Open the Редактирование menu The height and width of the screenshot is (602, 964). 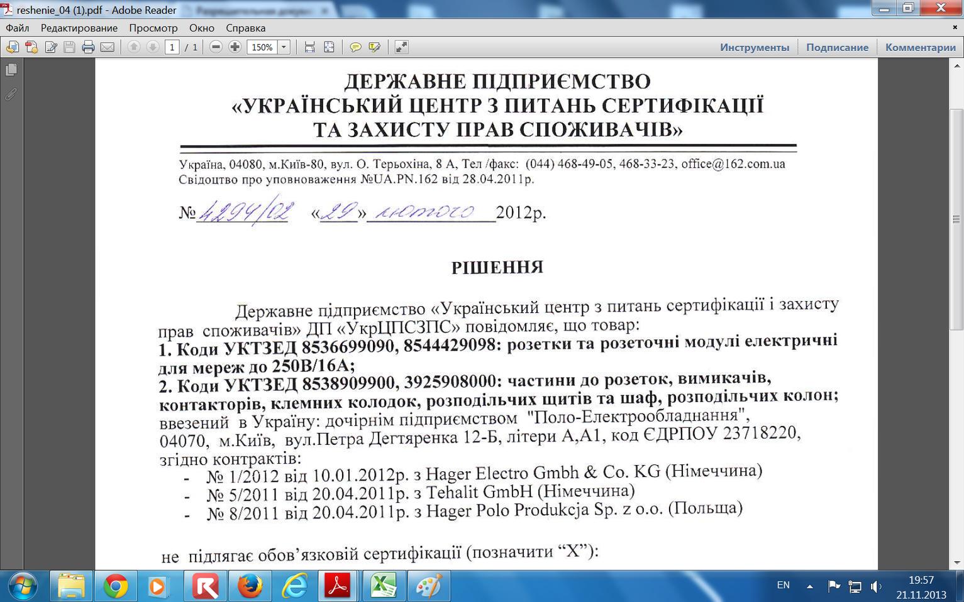pos(79,28)
